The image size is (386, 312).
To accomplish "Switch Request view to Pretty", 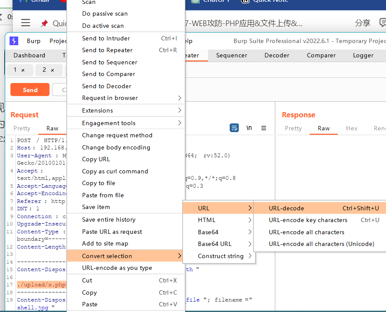I will (x=22, y=128).
